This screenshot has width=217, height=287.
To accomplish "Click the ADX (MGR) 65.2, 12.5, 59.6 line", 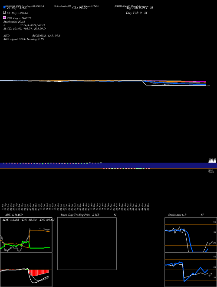I will (32, 36).
